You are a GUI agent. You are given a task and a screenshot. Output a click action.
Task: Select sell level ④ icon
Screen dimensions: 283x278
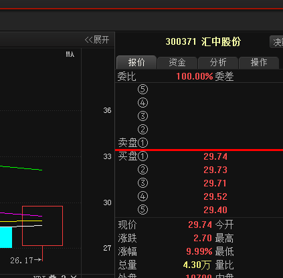tap(143, 103)
